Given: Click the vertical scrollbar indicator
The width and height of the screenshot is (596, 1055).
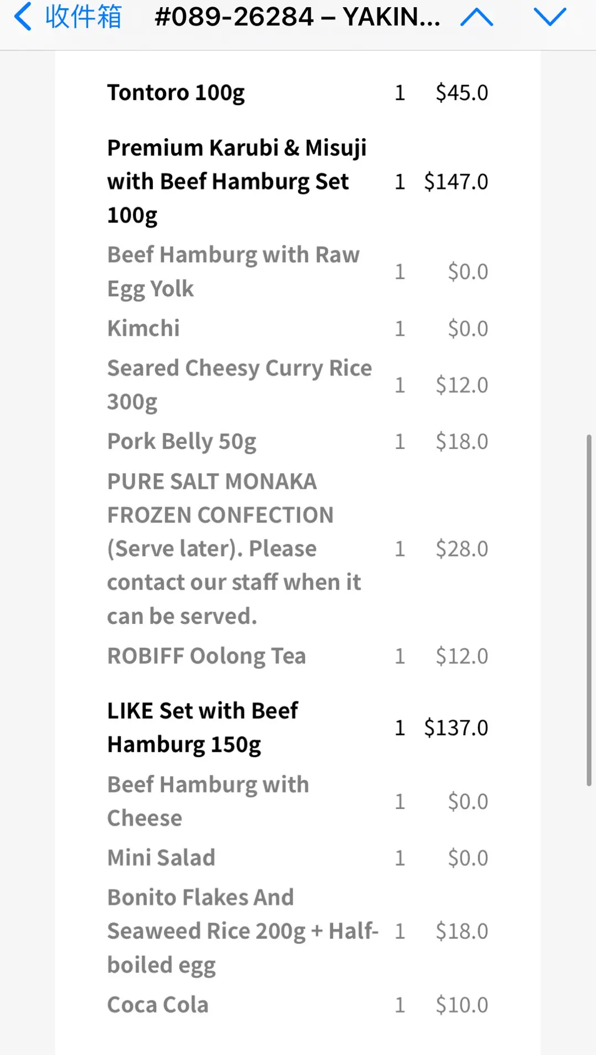Looking at the screenshot, I should pyautogui.click(x=589, y=610).
